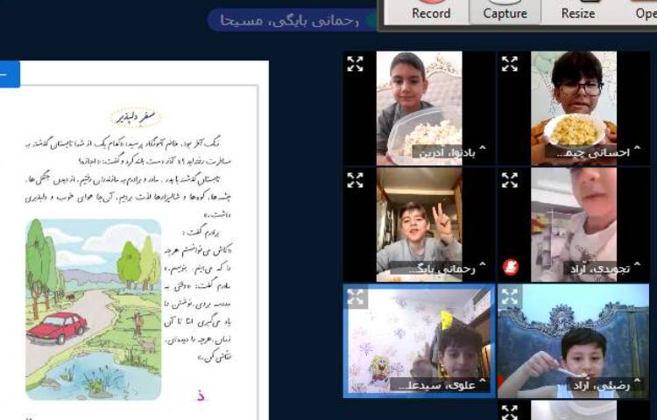Expand بادنوا، آدرین video to fullscreen
The image size is (657, 420).
click(x=355, y=64)
